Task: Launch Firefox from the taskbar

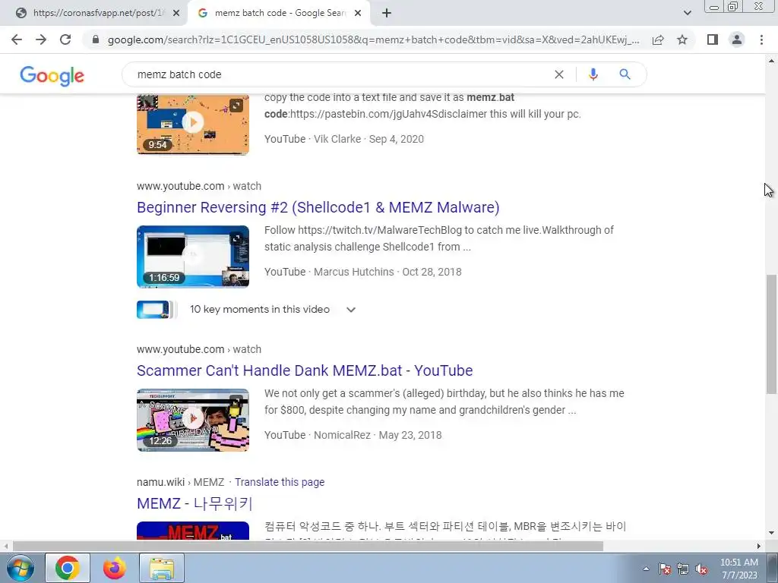Action: pyautogui.click(x=115, y=568)
